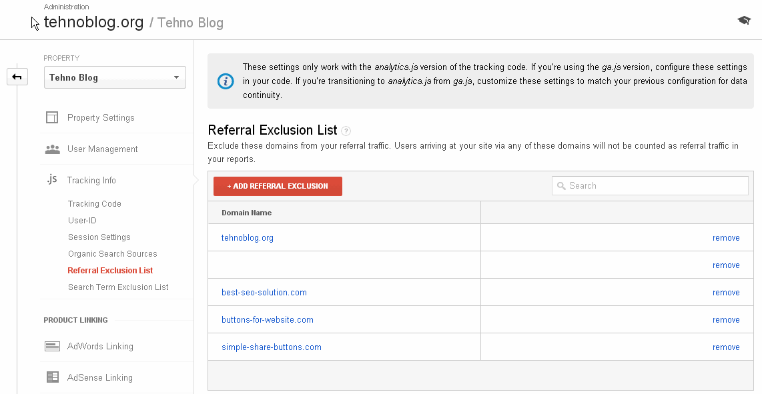
Task: Go to Search Term Exclusion List
Action: (x=118, y=287)
